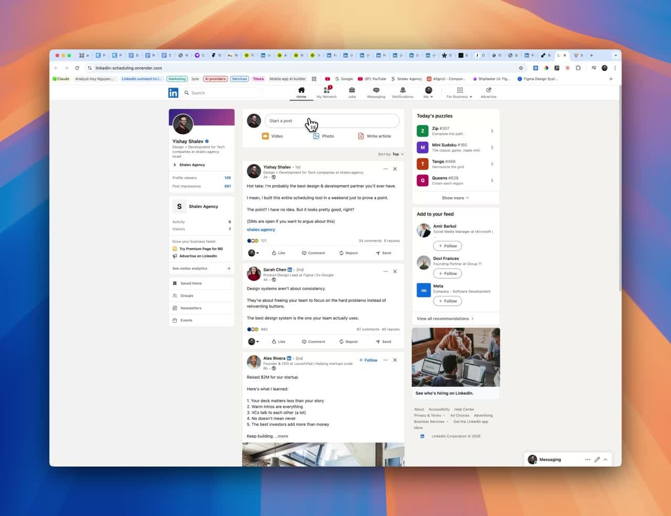Open Messaging panel options menu
Viewport: 671px width, 516px height.
(x=588, y=459)
